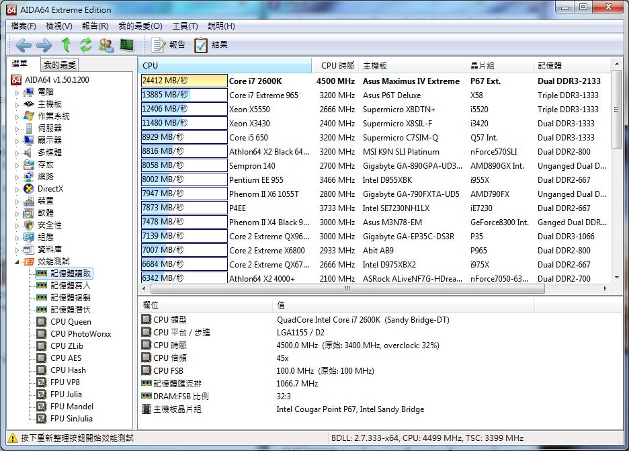The image size is (629, 451).
Task: Expand the 作業系統 tree node
Action: (x=17, y=117)
